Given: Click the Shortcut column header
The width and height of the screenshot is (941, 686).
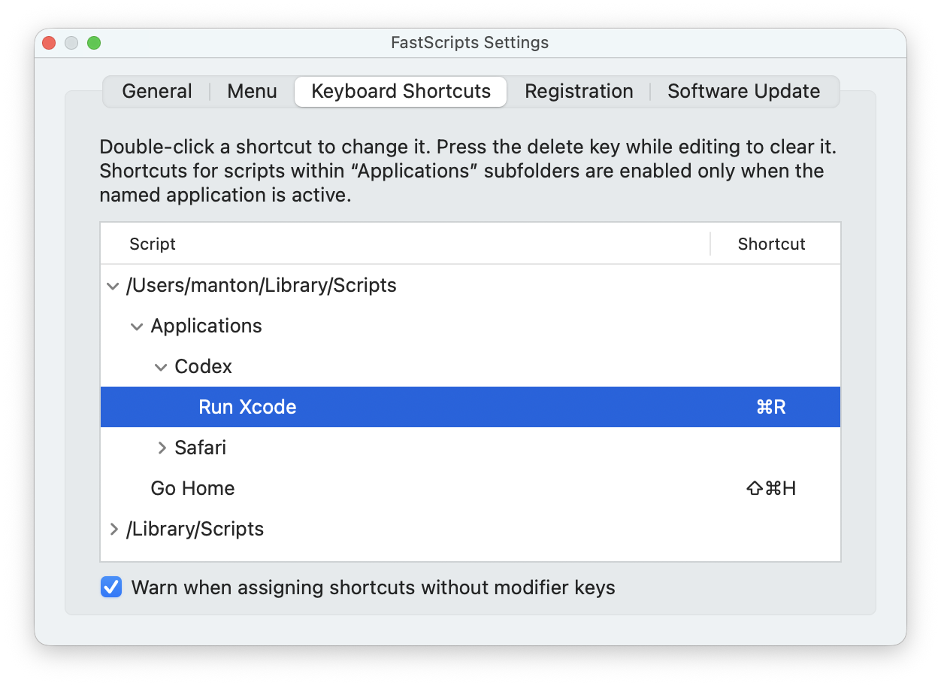Looking at the screenshot, I should coord(771,244).
